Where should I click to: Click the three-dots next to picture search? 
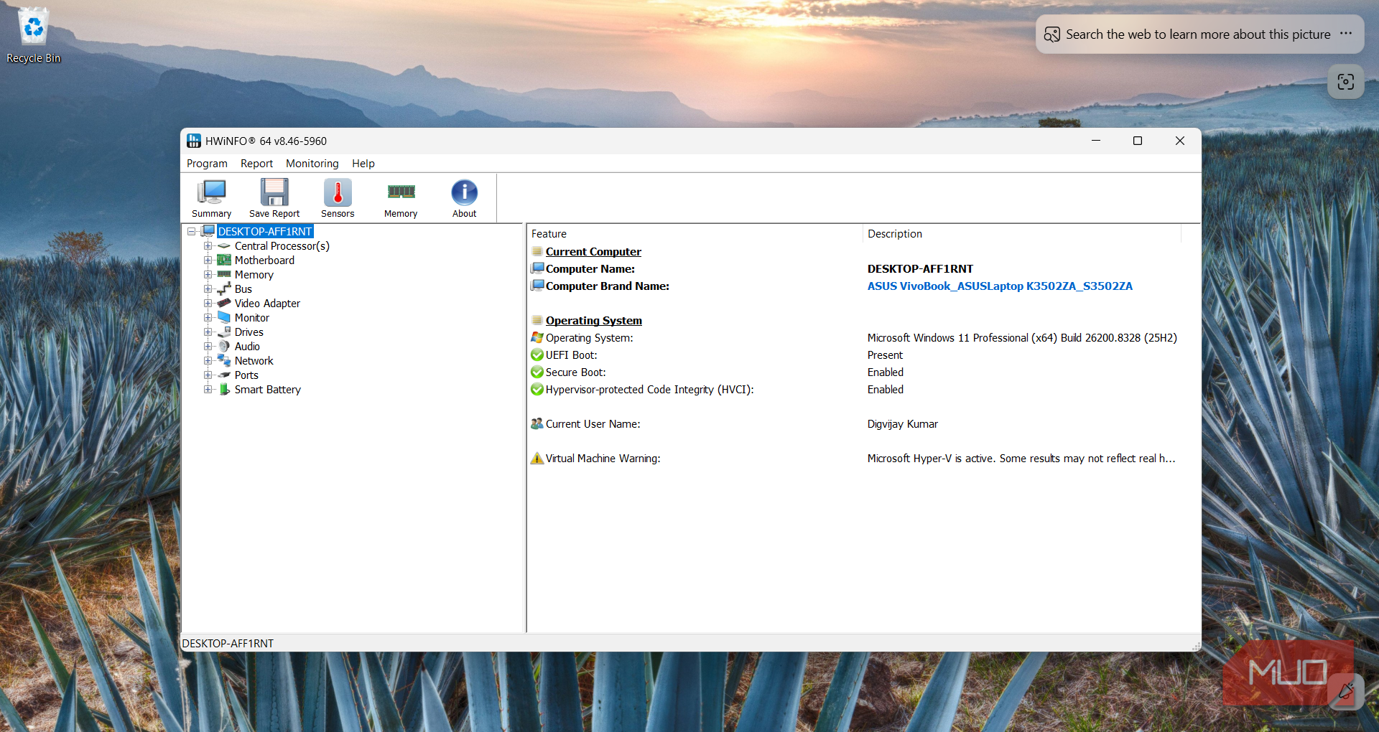coord(1346,34)
